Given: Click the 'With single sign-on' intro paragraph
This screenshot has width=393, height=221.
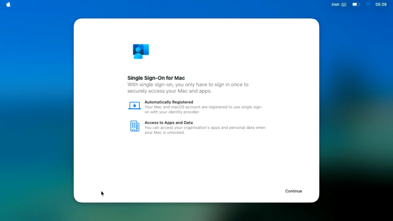Looking at the screenshot, I should click(x=188, y=88).
